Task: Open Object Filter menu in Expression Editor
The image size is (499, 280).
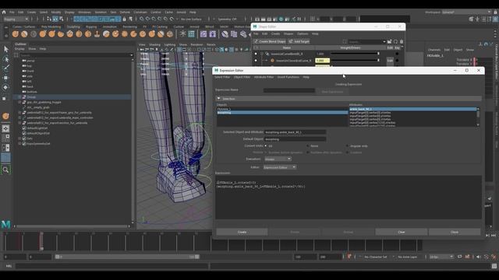Action: [x=242, y=77]
